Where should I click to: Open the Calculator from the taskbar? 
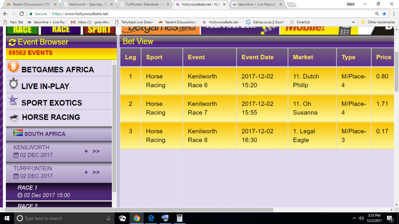click(x=179, y=218)
